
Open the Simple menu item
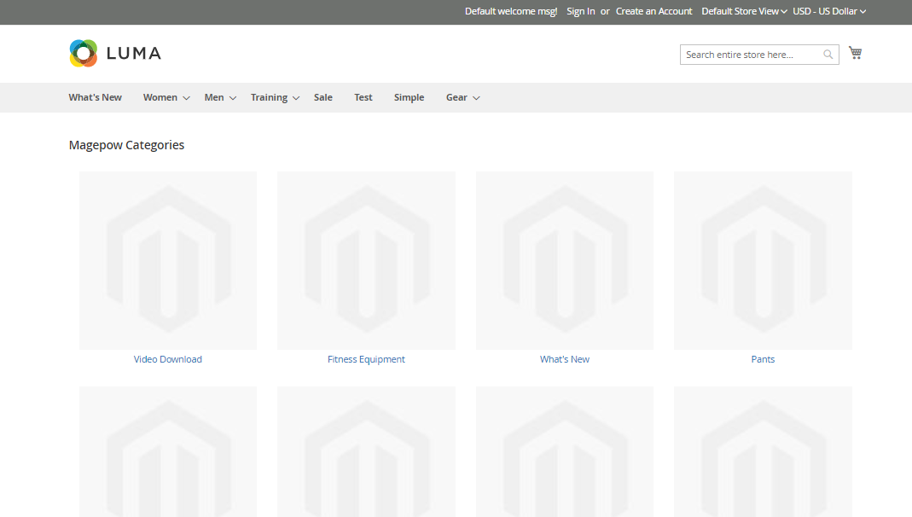[x=409, y=97]
